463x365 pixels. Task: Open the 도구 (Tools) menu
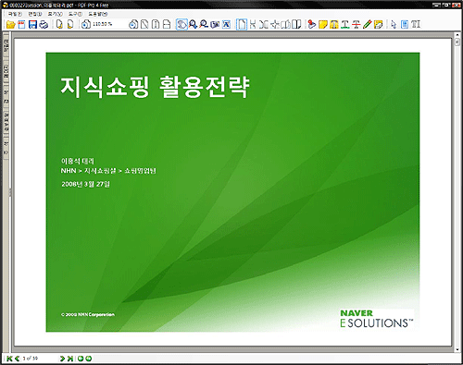pyautogui.click(x=75, y=14)
